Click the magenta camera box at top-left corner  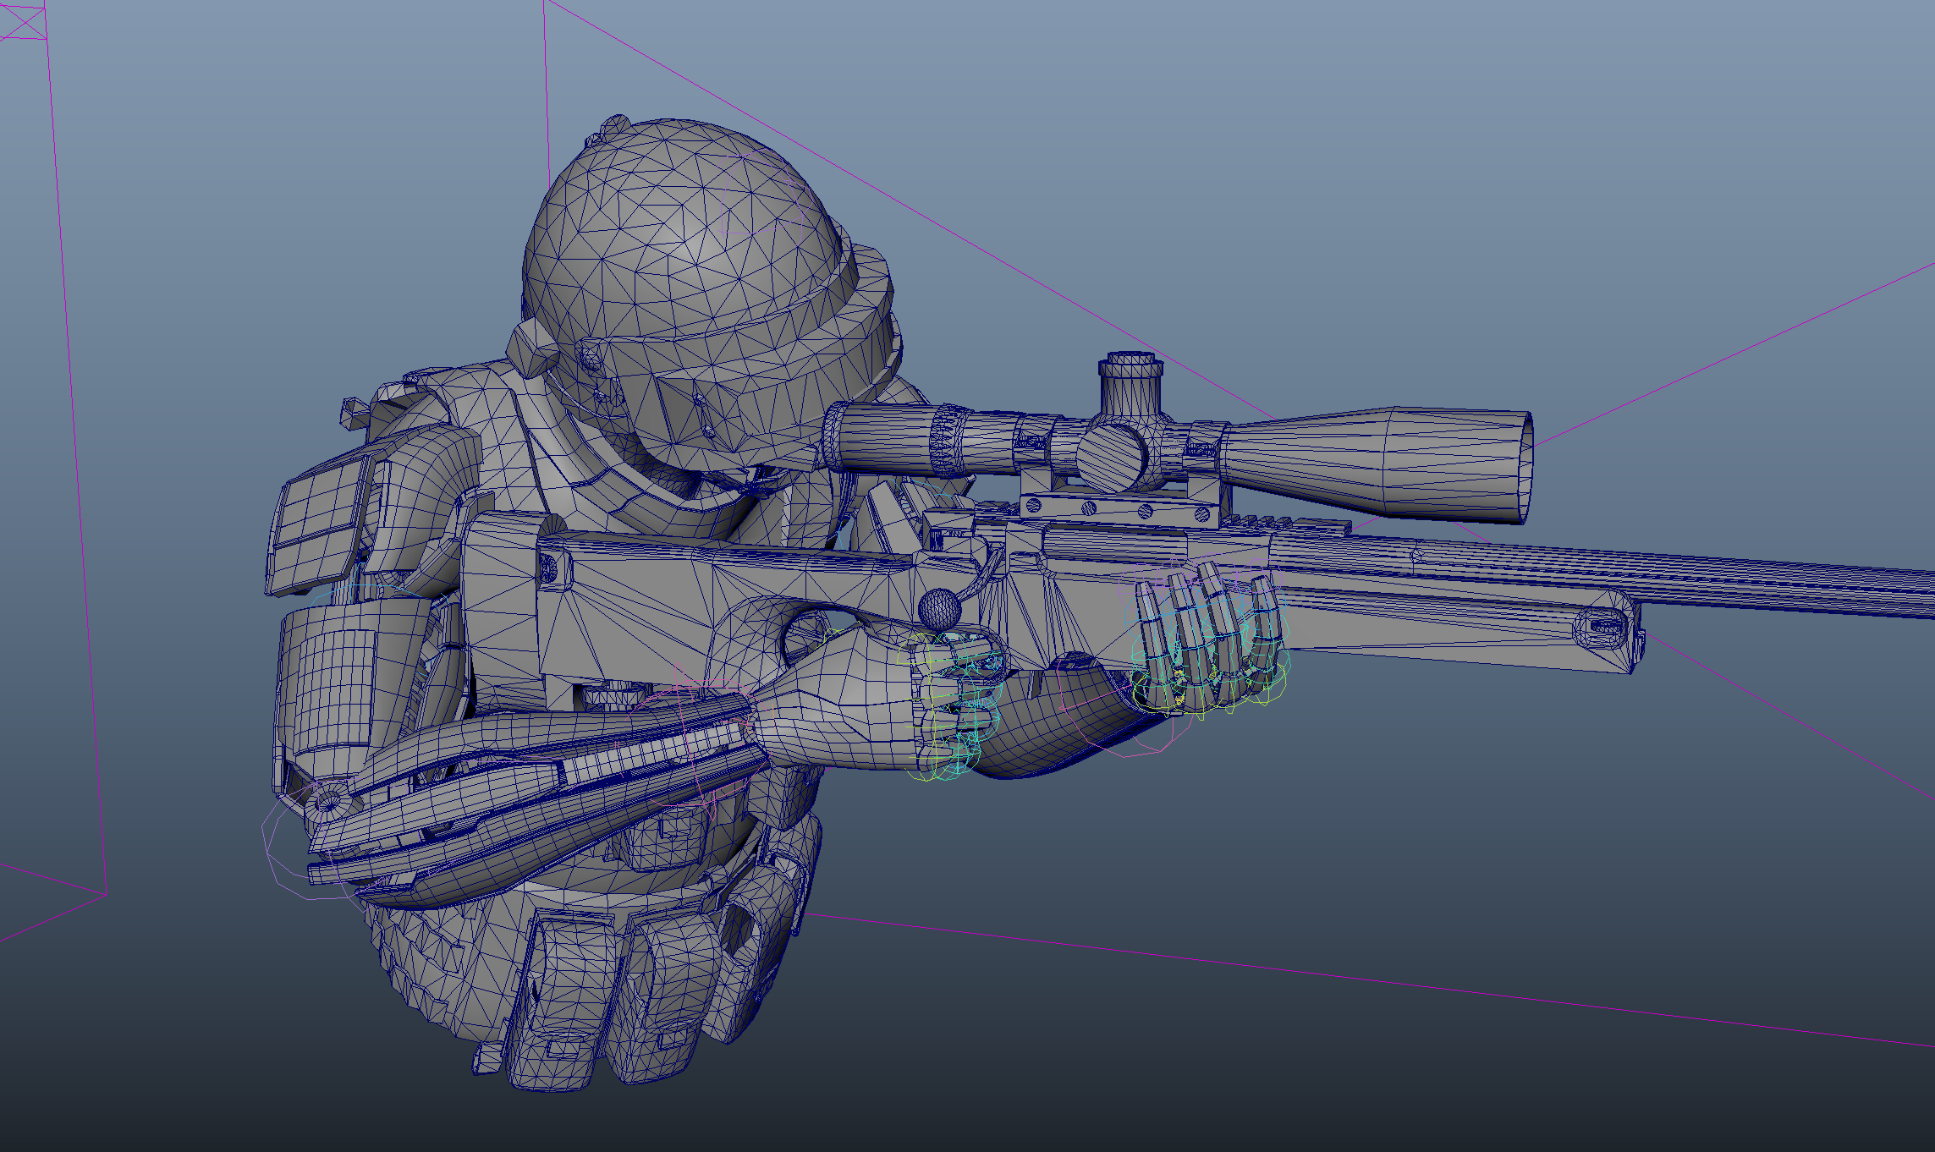click(x=22, y=20)
